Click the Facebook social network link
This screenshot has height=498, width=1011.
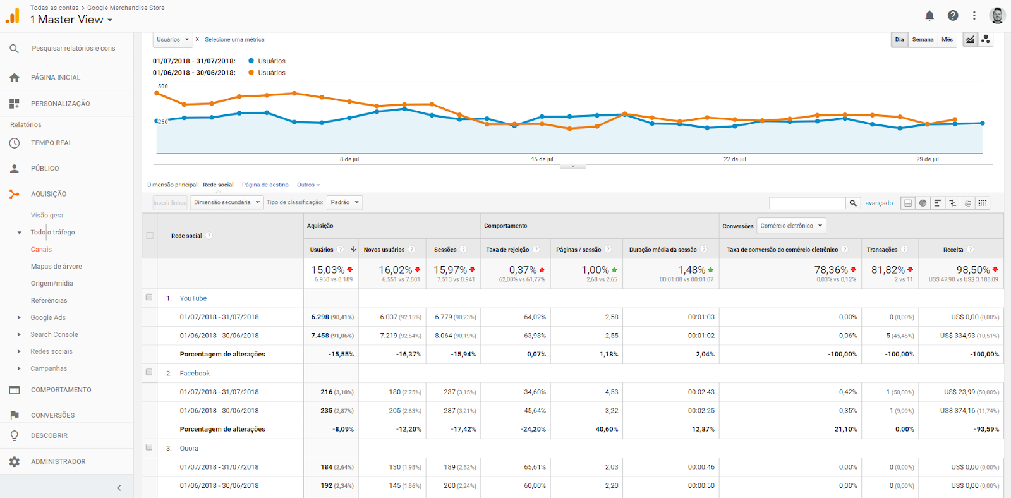point(195,373)
